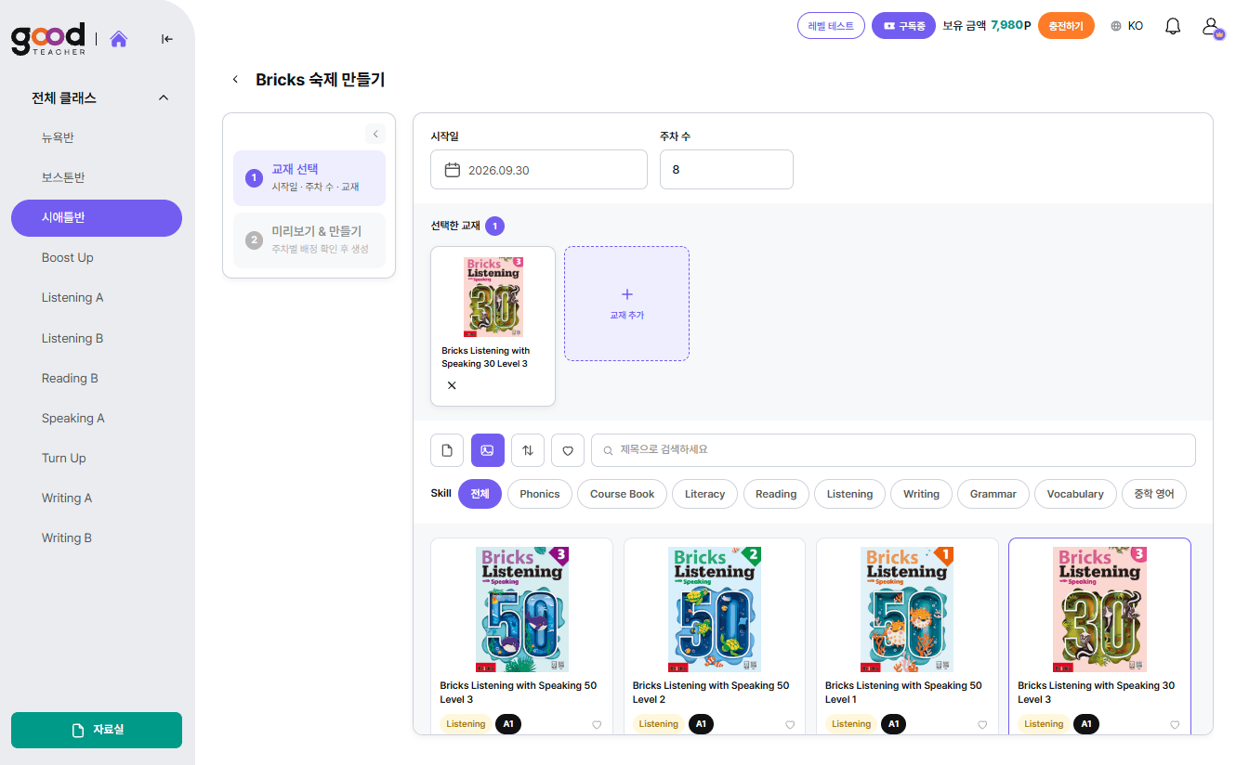Open the 자료실 button
This screenshot has height=765, width=1236.
[97, 730]
